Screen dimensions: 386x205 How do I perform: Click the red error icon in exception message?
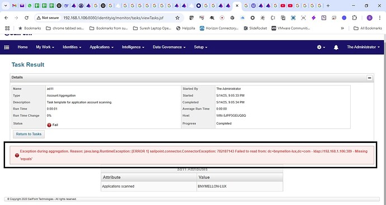[x=17, y=155]
